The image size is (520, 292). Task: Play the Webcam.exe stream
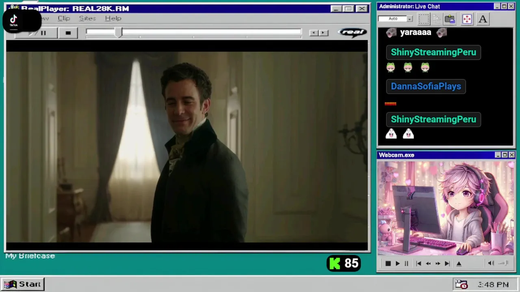tap(397, 264)
